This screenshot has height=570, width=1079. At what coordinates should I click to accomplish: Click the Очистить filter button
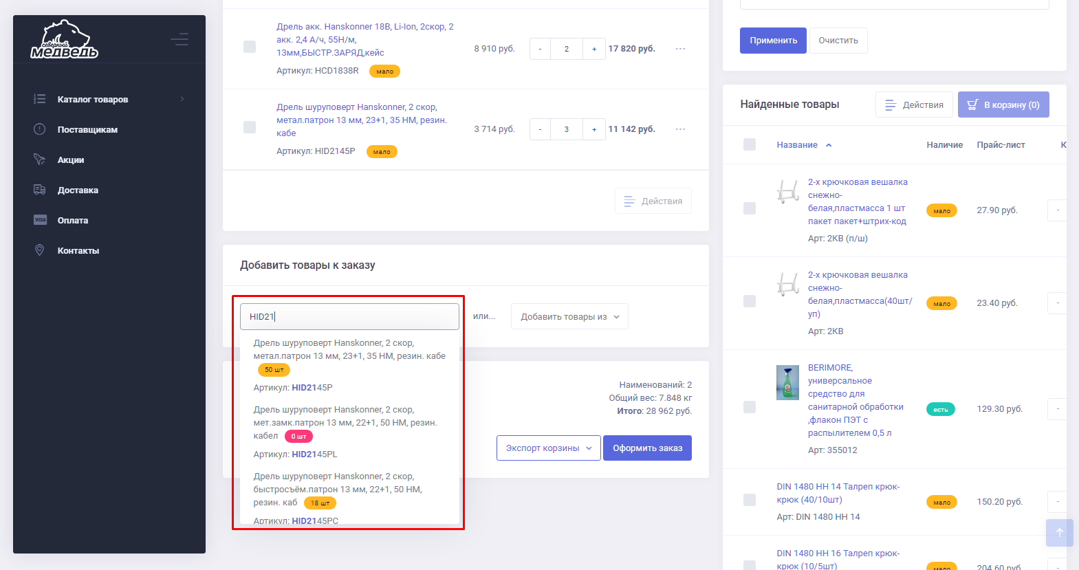pos(838,41)
